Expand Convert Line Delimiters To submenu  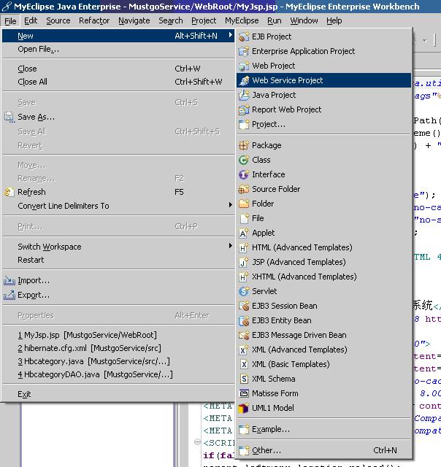230,205
